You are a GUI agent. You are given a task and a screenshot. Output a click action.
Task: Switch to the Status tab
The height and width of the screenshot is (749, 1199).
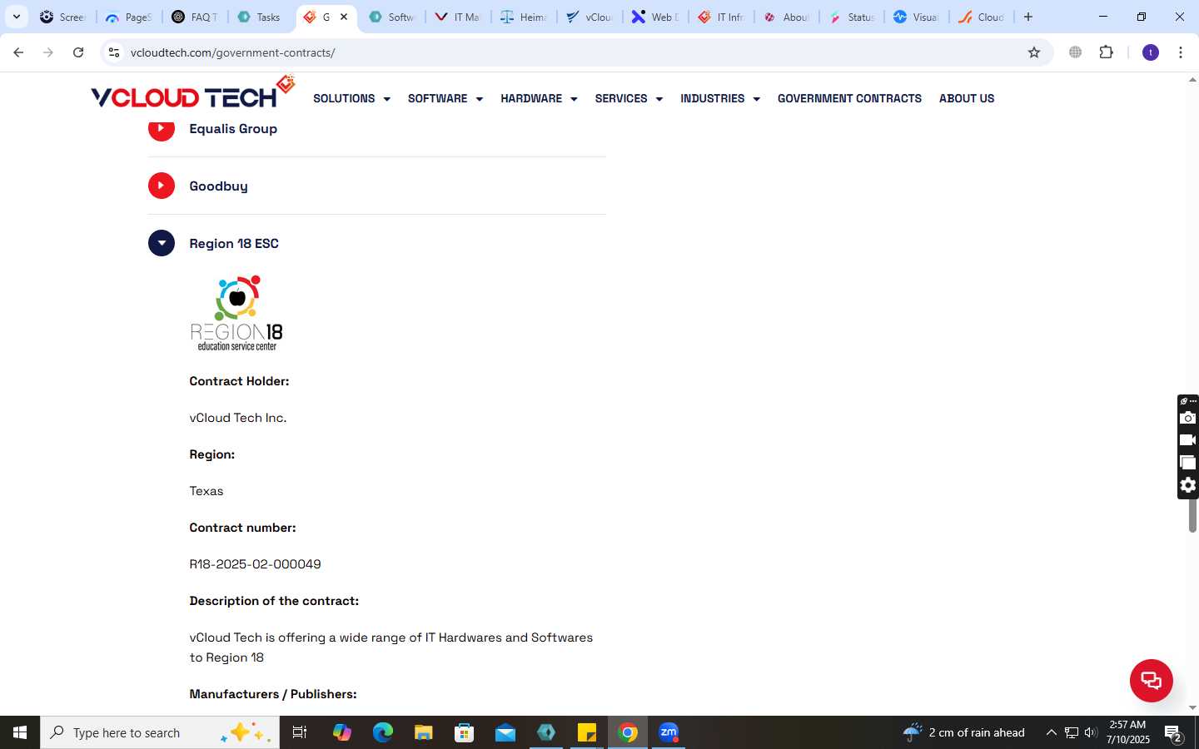852,17
